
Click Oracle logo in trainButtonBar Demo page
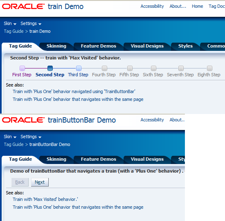(x=23, y=120)
